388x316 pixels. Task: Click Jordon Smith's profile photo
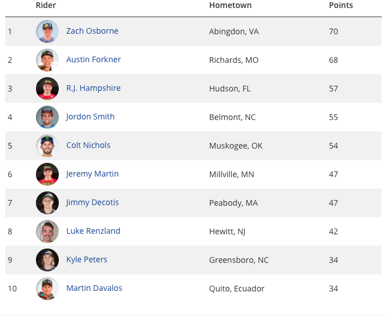pos(47,117)
